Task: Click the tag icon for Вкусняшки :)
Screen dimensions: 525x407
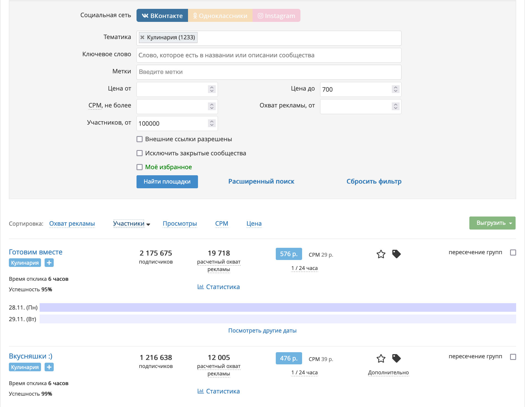Action: (396, 358)
